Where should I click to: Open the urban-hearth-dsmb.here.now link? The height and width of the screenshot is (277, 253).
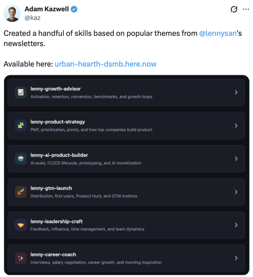(x=106, y=64)
